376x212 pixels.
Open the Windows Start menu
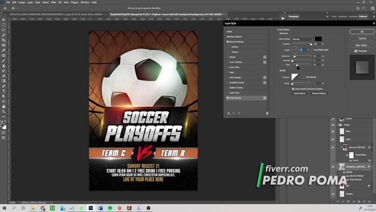pos(4,208)
